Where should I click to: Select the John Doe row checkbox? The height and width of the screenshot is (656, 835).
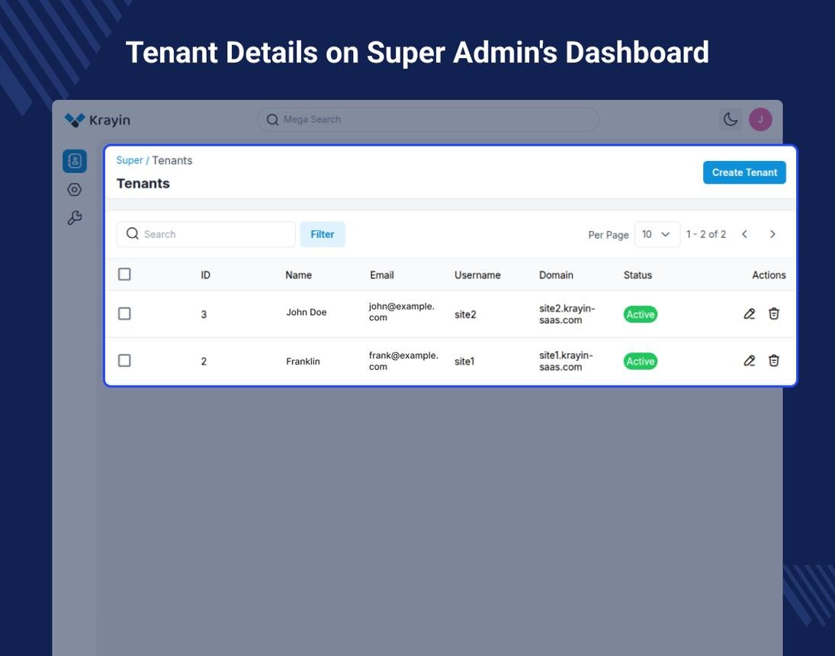[x=124, y=314]
